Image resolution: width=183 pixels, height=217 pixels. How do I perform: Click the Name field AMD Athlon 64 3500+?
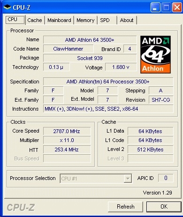coord(90,40)
